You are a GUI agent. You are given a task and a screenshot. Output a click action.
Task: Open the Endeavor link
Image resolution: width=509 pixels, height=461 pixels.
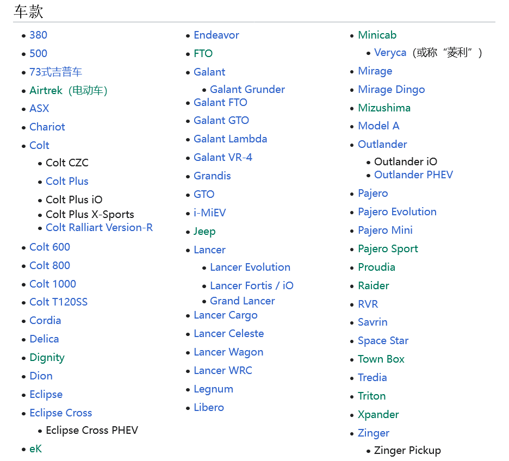pos(216,35)
